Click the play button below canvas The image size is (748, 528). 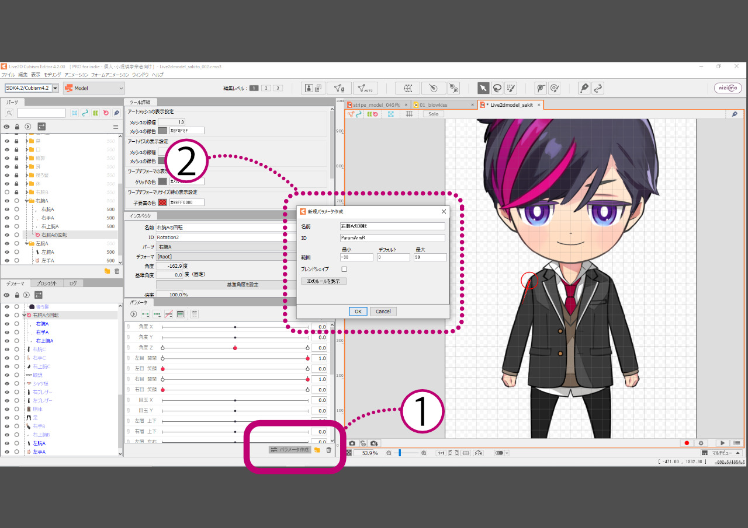723,443
